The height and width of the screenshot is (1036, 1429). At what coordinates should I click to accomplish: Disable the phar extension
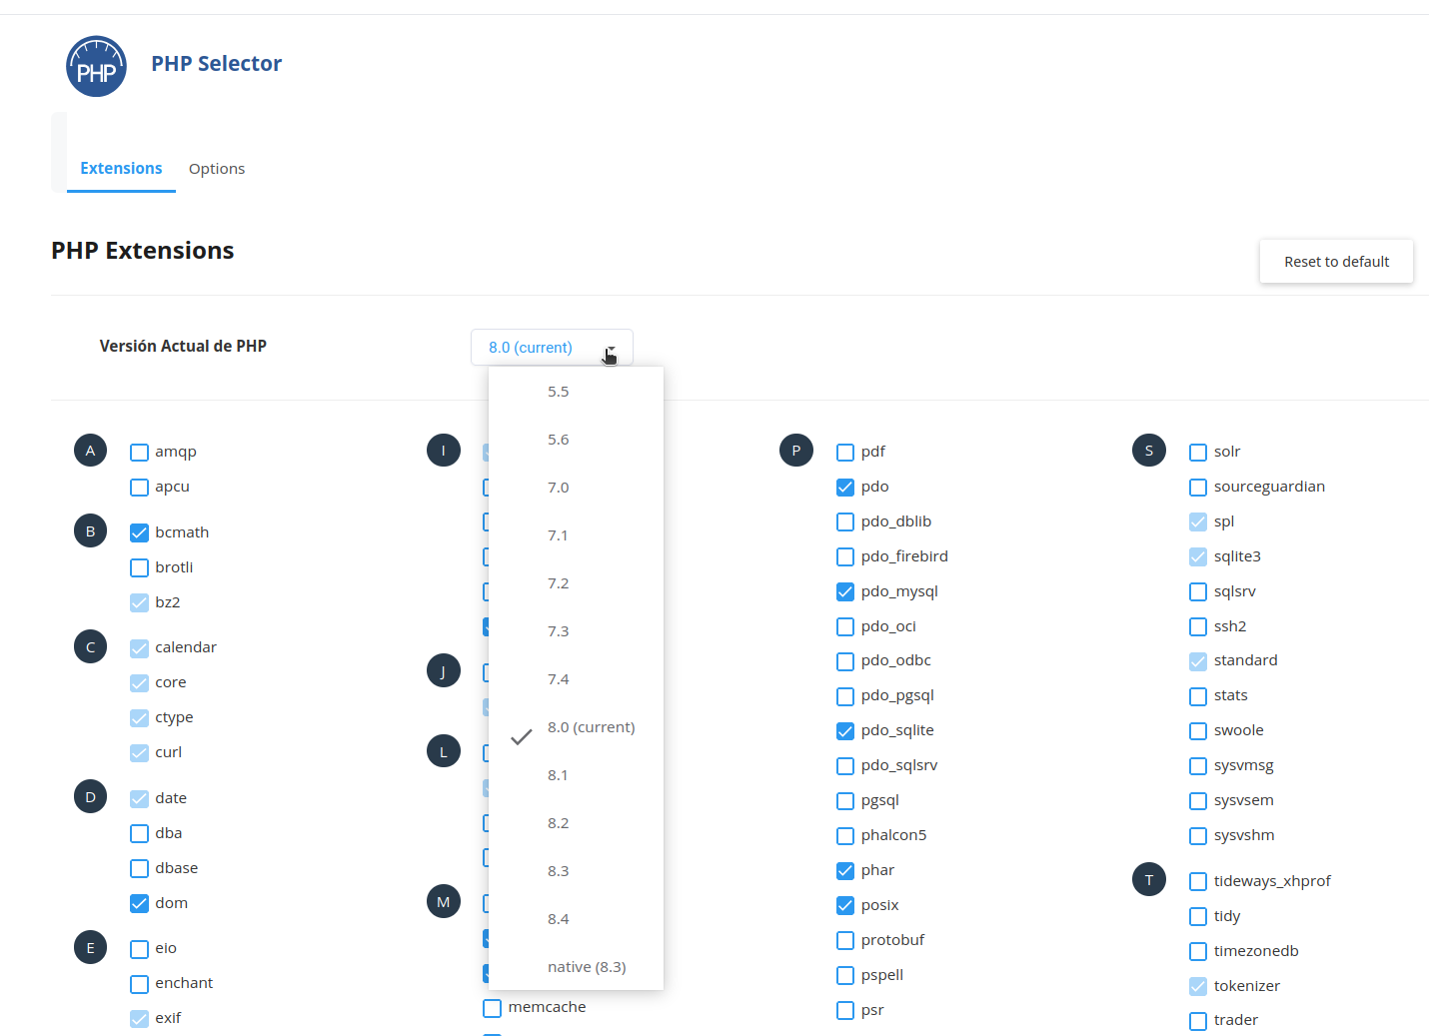[x=845, y=871]
